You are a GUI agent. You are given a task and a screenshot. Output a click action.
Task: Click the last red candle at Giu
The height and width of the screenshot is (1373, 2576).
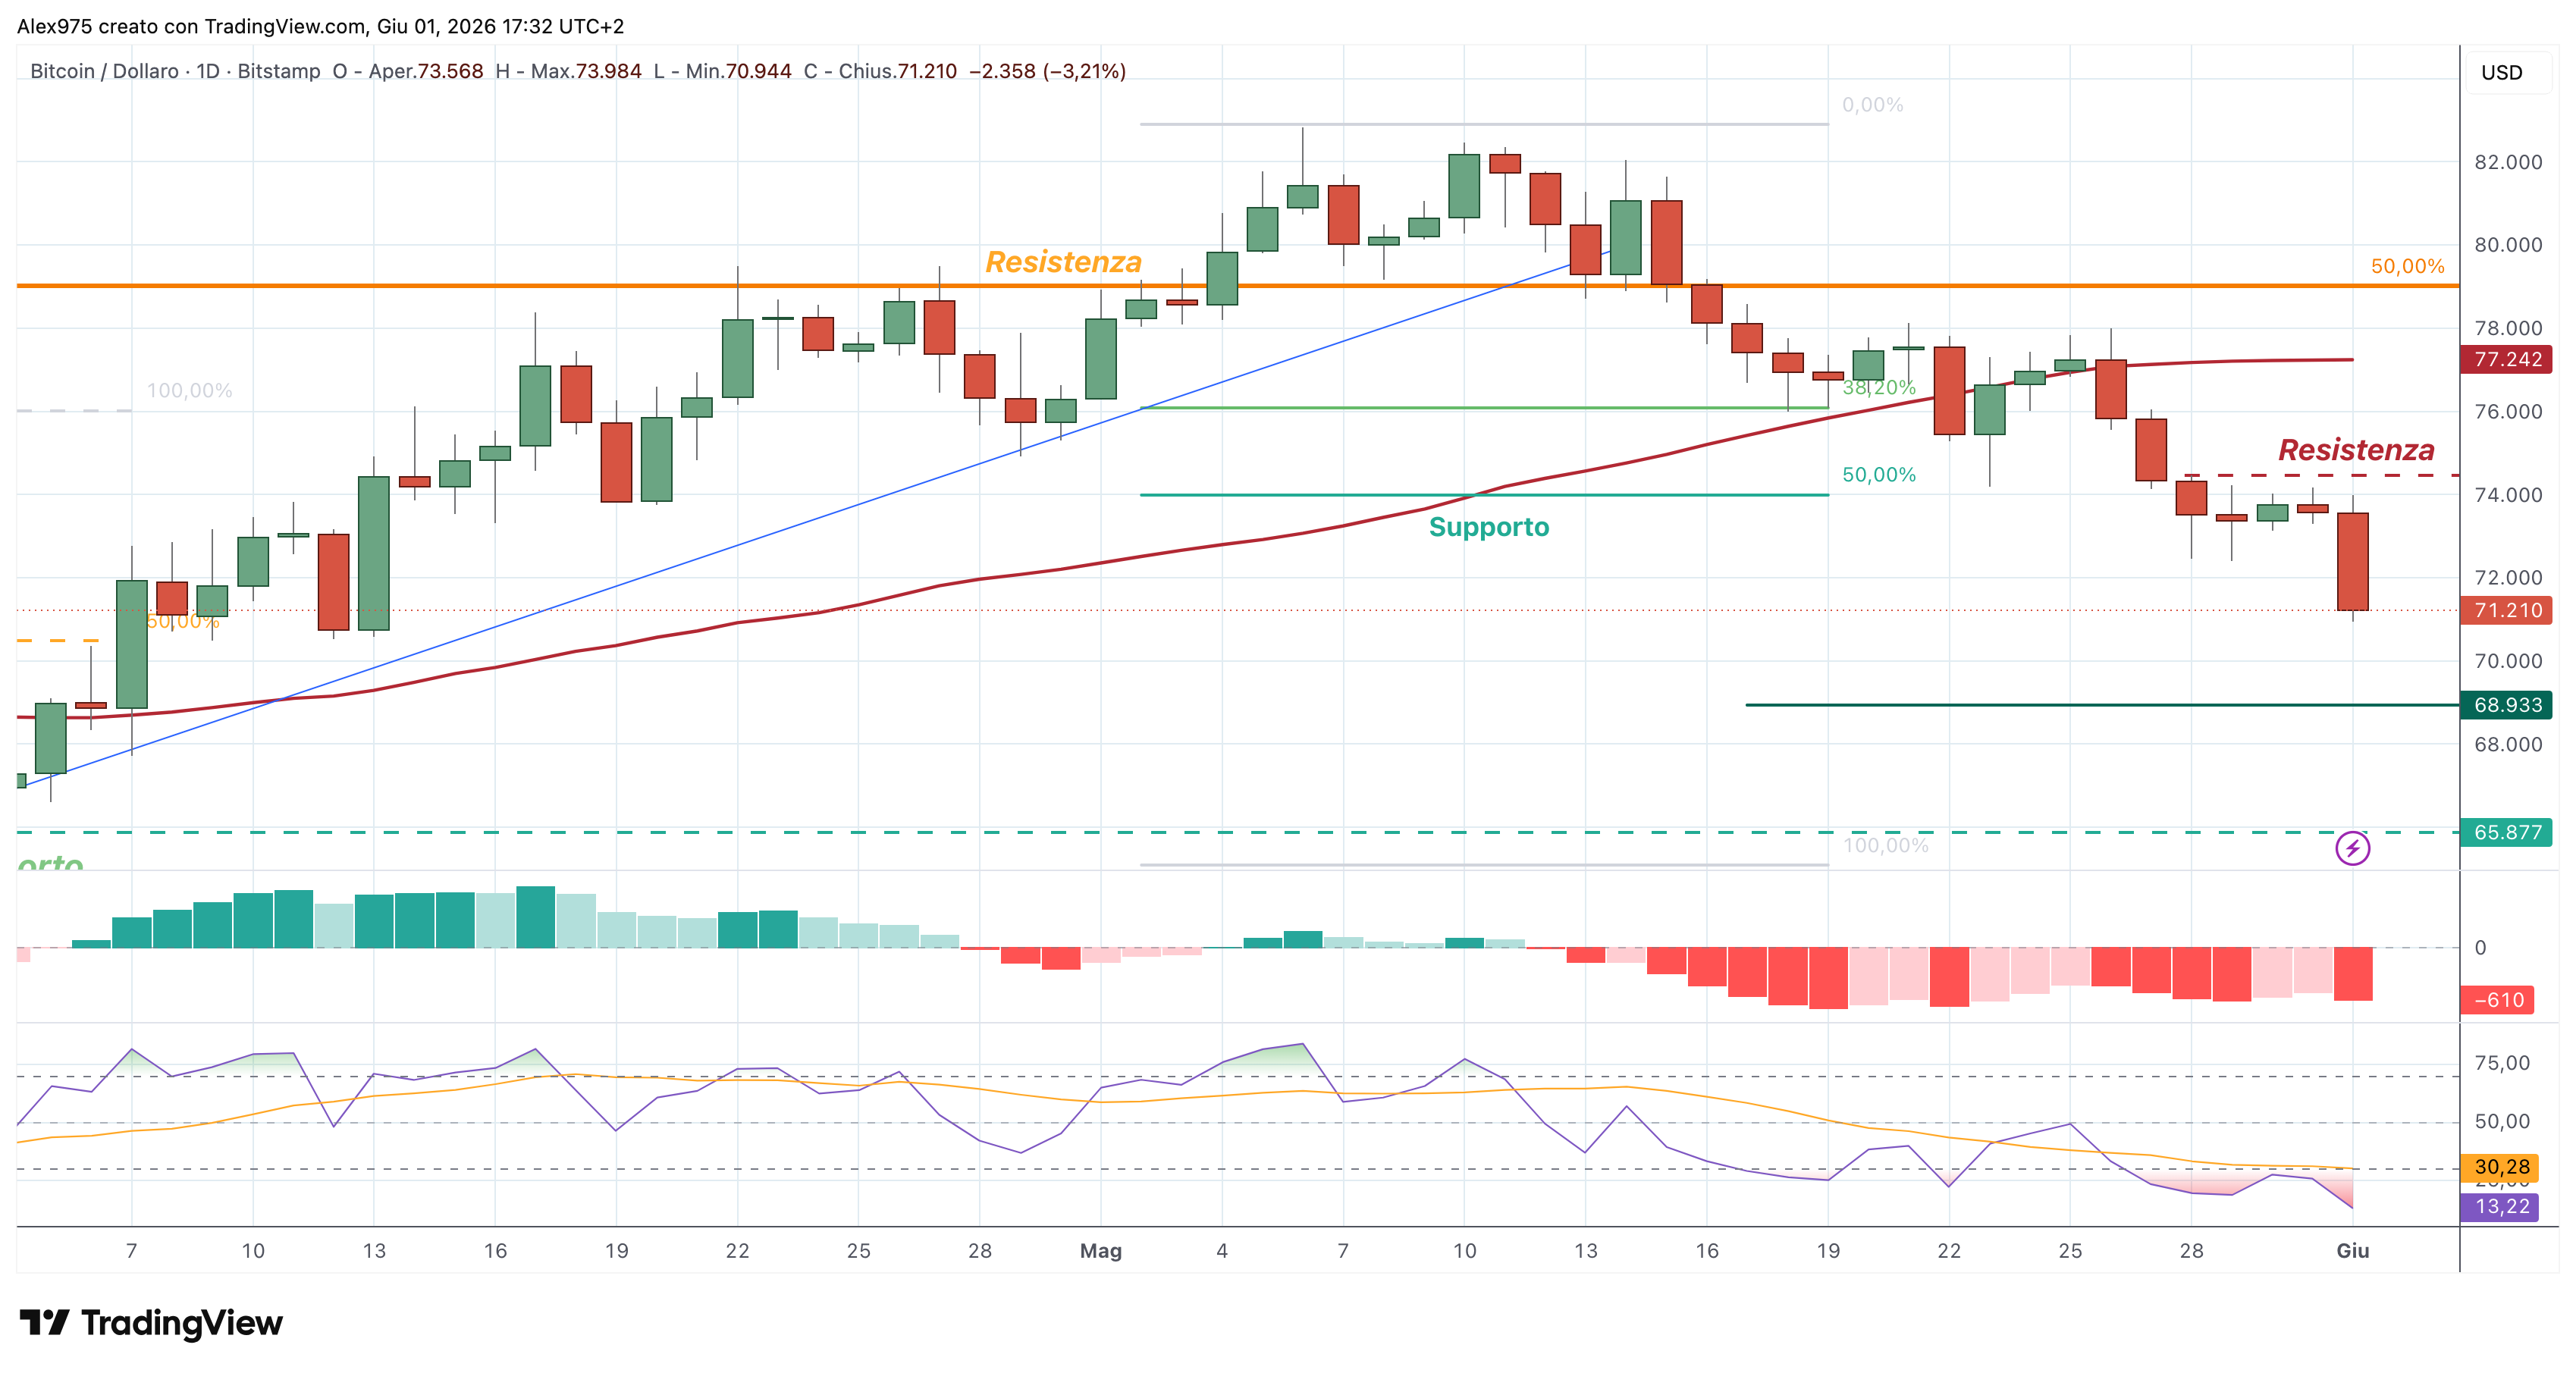[x=2352, y=561]
